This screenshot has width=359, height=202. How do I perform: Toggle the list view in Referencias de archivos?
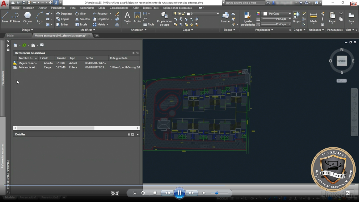click(x=134, y=53)
